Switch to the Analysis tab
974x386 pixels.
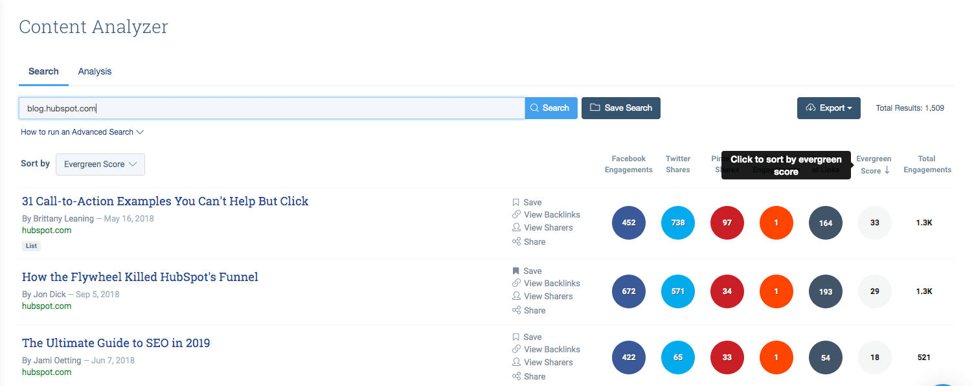coord(95,71)
